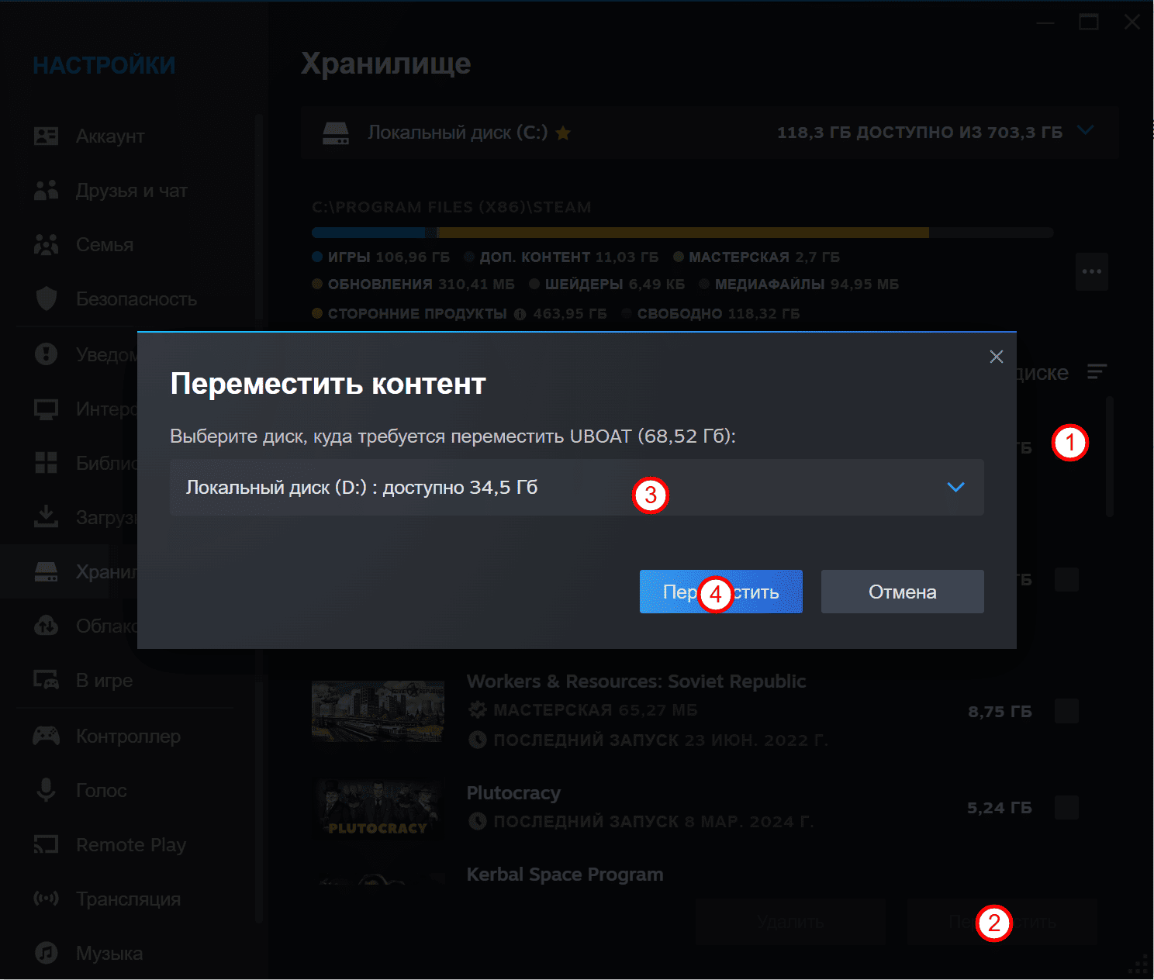Image resolution: width=1154 pixels, height=980 pixels.
Task: Open Семья settings section
Action: (x=105, y=245)
